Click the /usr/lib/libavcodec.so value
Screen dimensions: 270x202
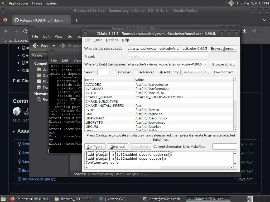152,84
